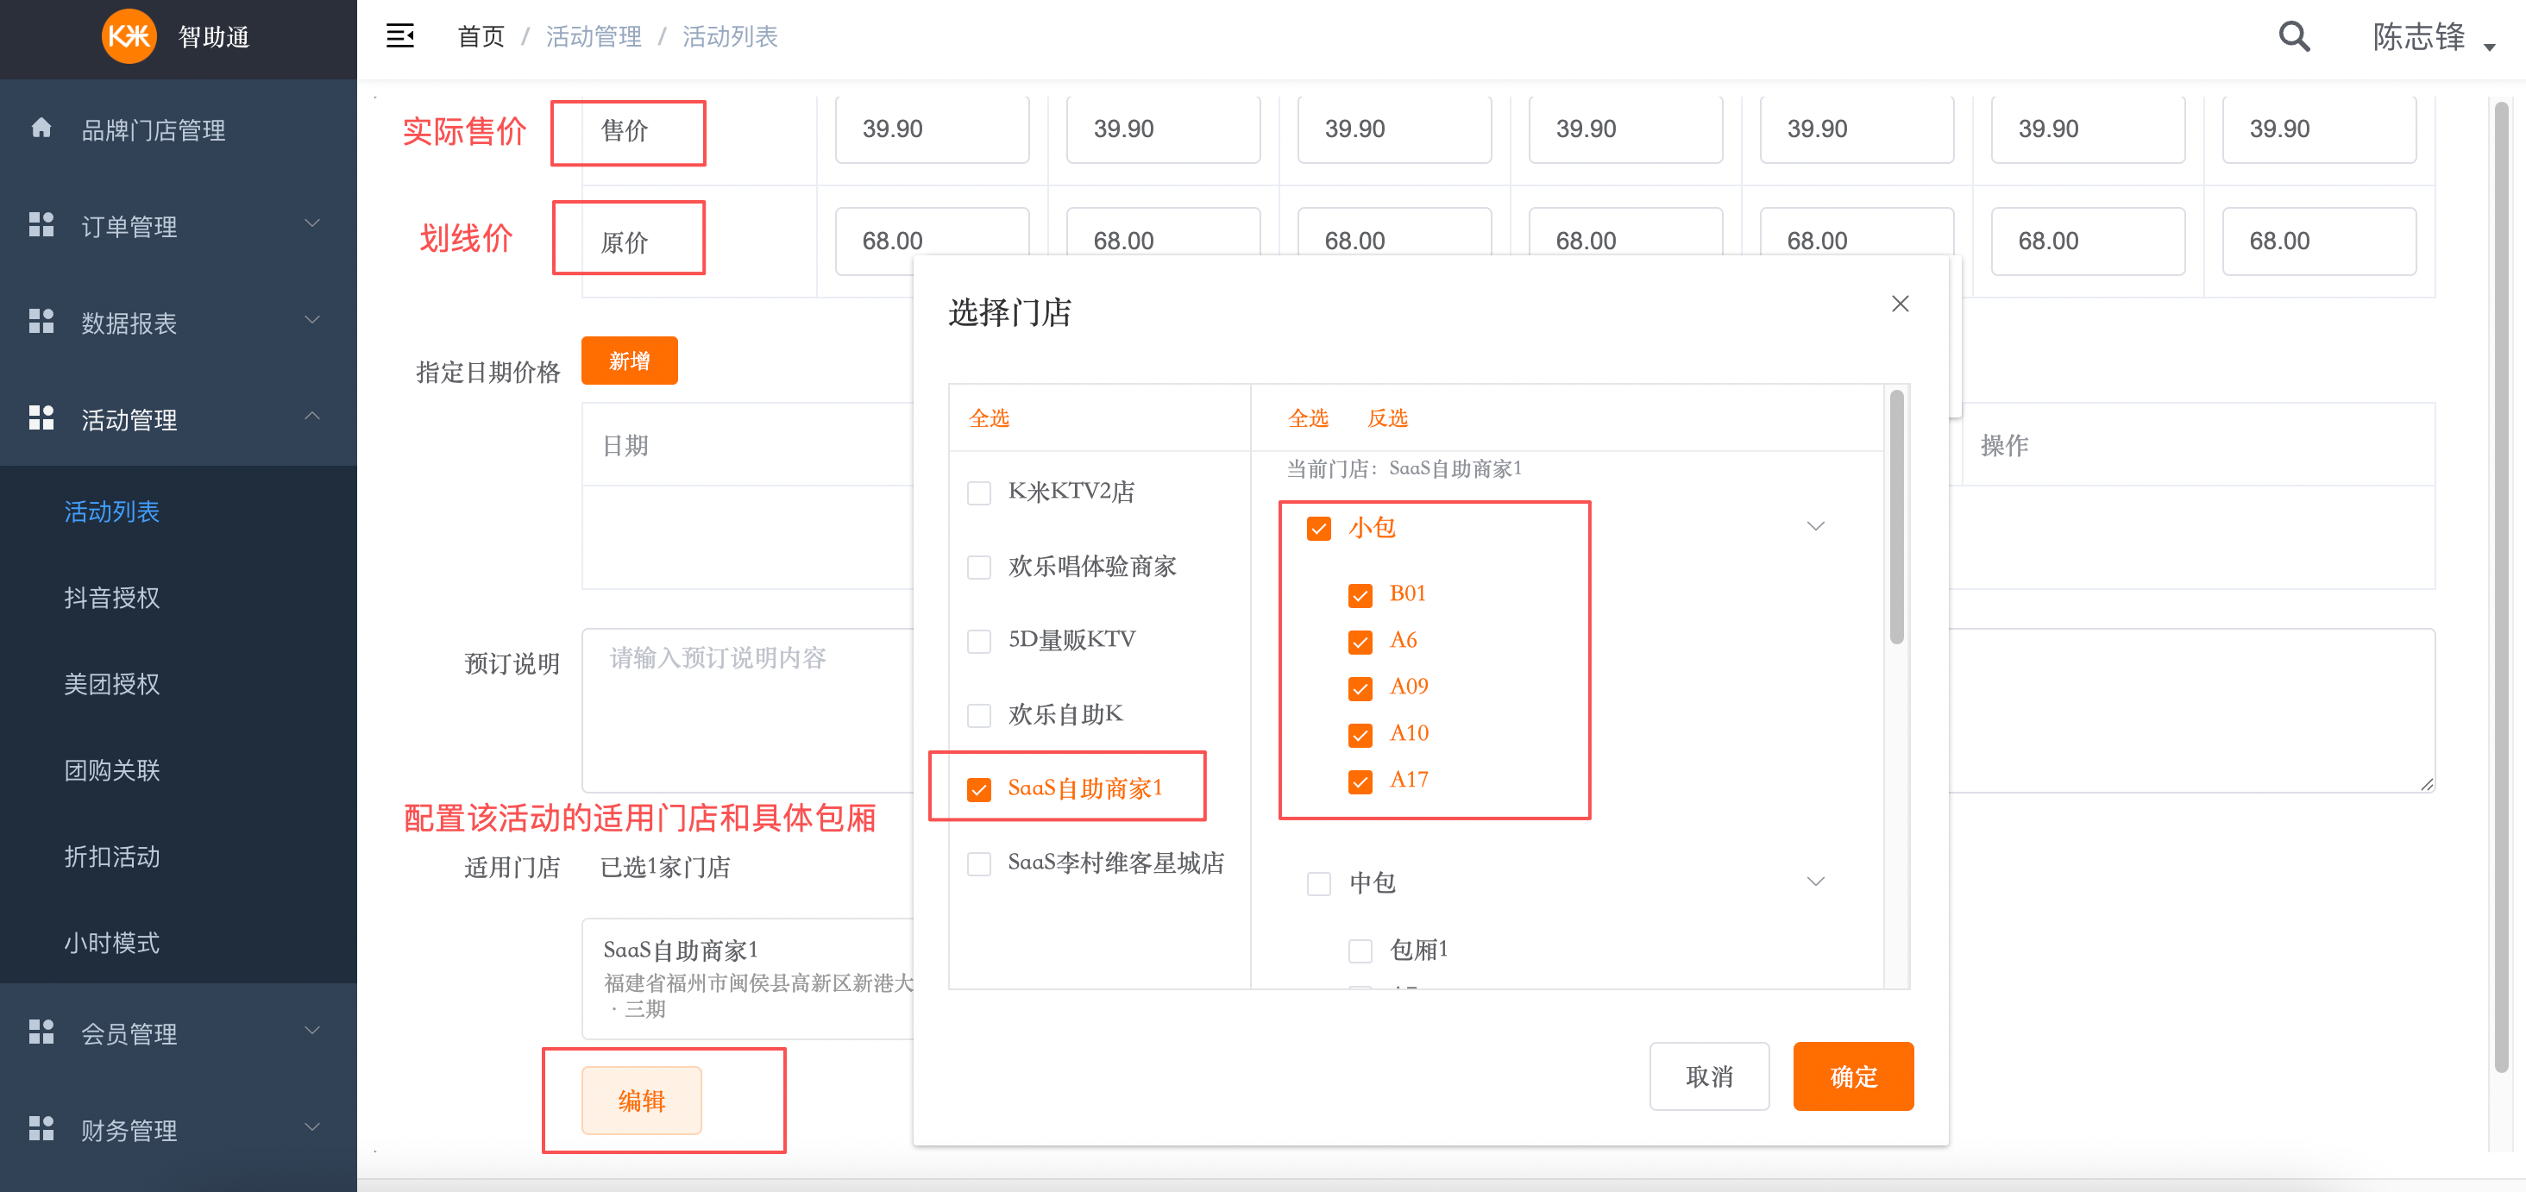Open the 陈志锋 user dropdown
The width and height of the screenshot is (2526, 1192).
coord(2417,37)
